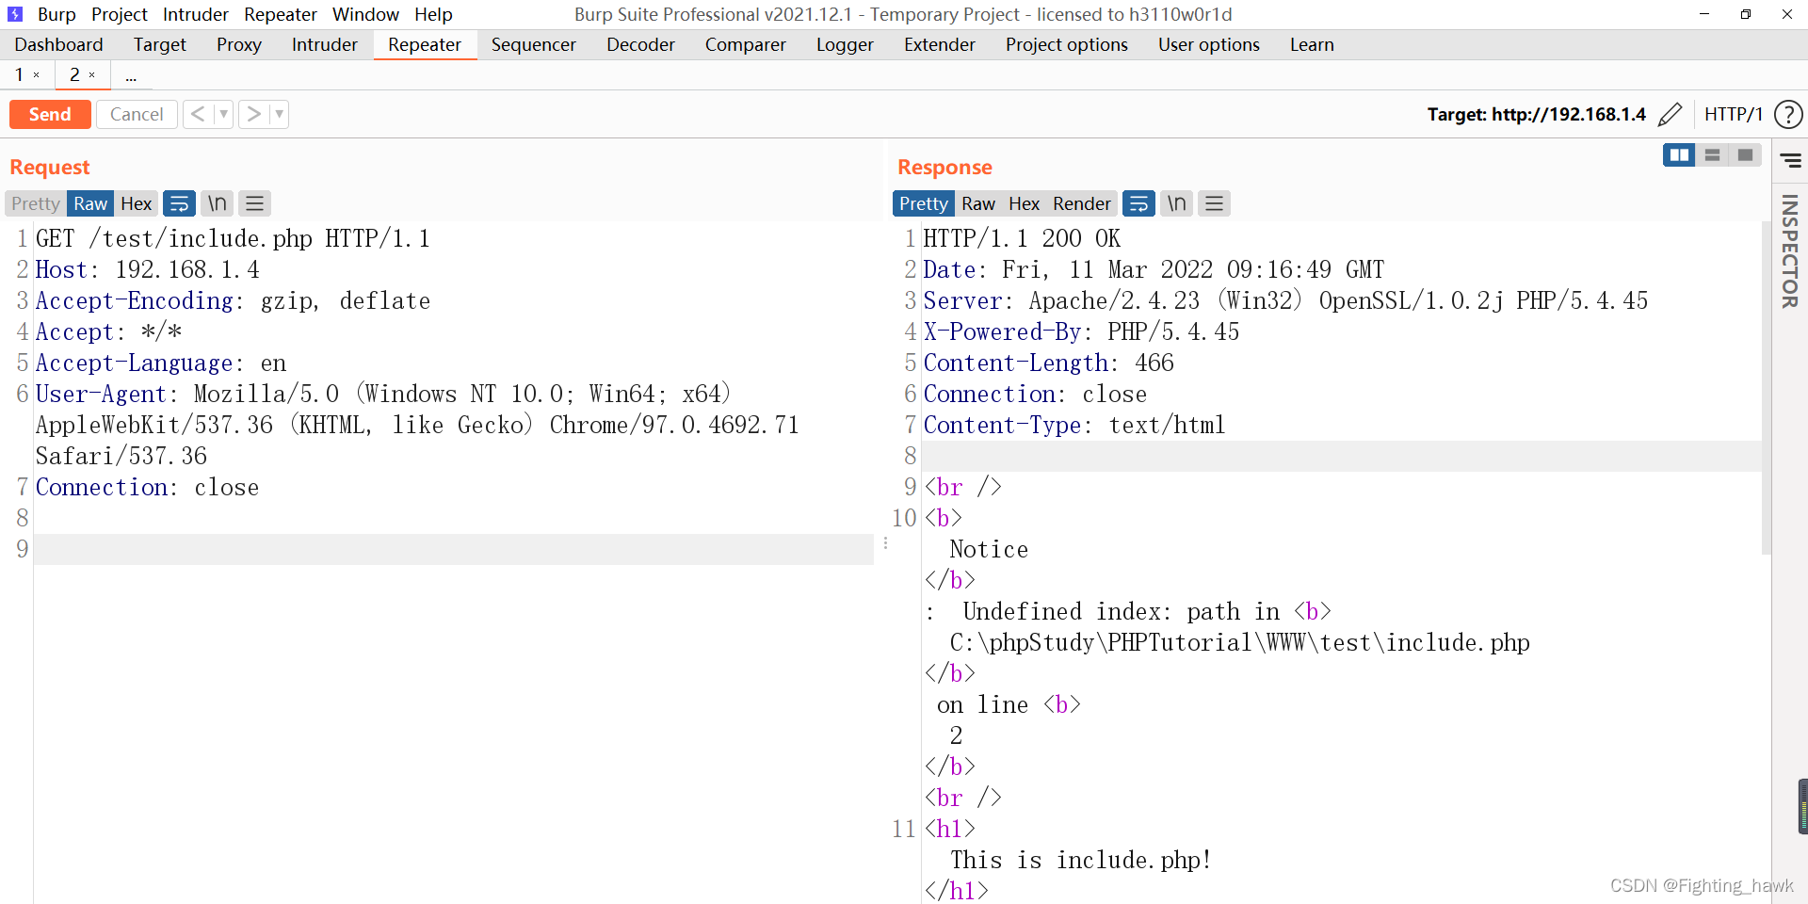
Task: Toggle request word wrap icon
Action: tap(179, 203)
